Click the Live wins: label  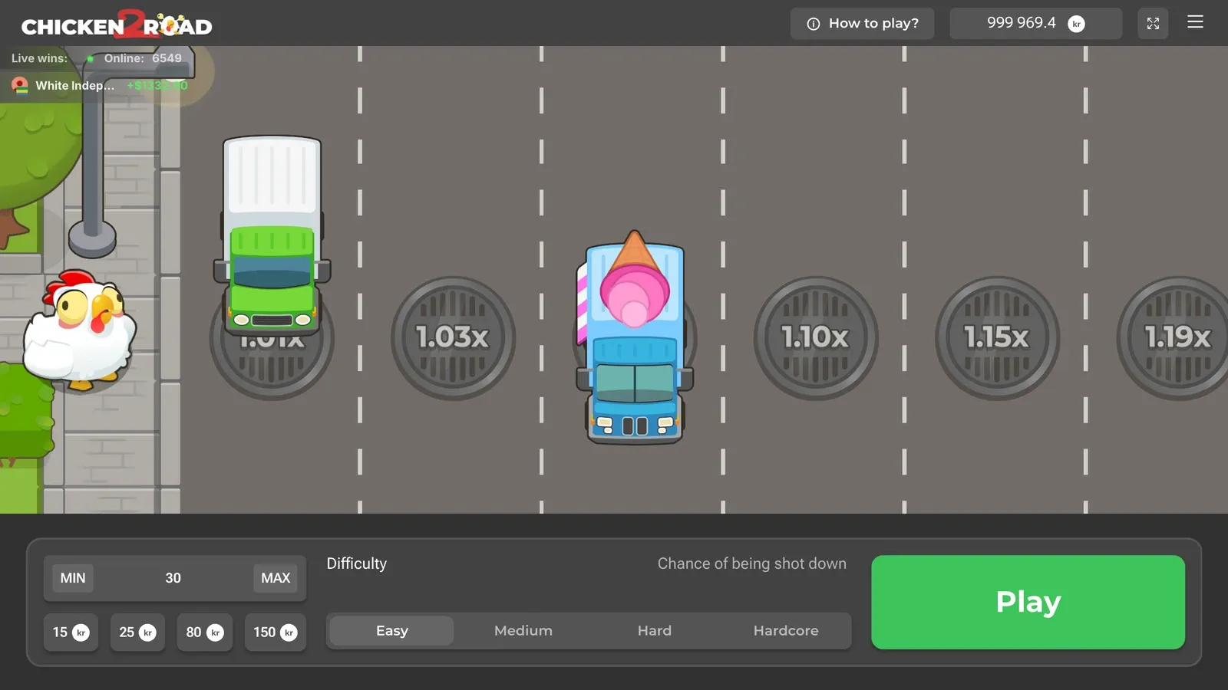[x=39, y=58]
